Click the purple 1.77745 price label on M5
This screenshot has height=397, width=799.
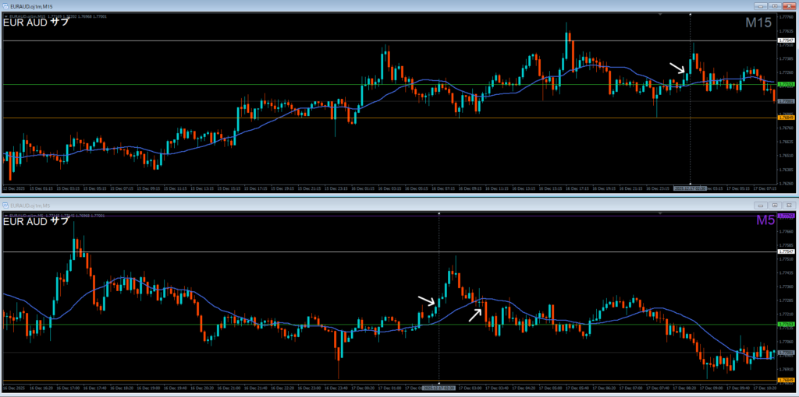pyautogui.click(x=786, y=216)
